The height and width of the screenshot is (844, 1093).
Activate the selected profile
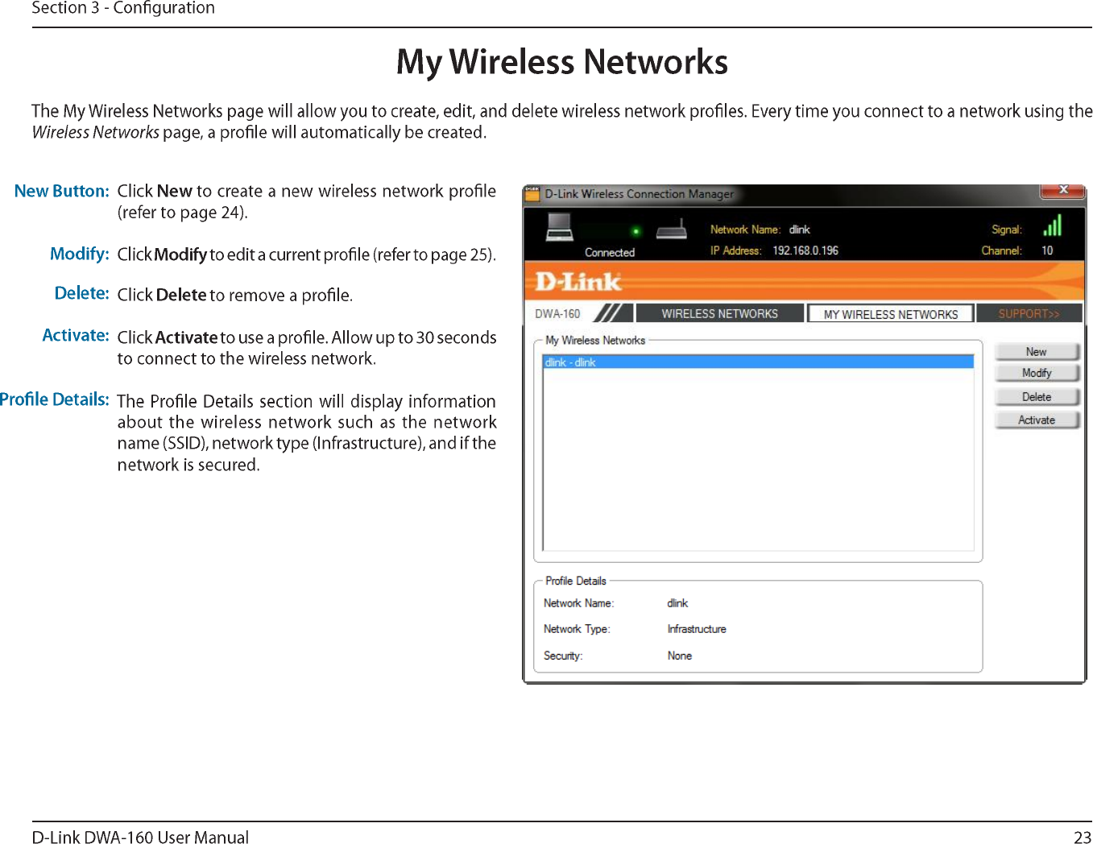click(x=1037, y=420)
